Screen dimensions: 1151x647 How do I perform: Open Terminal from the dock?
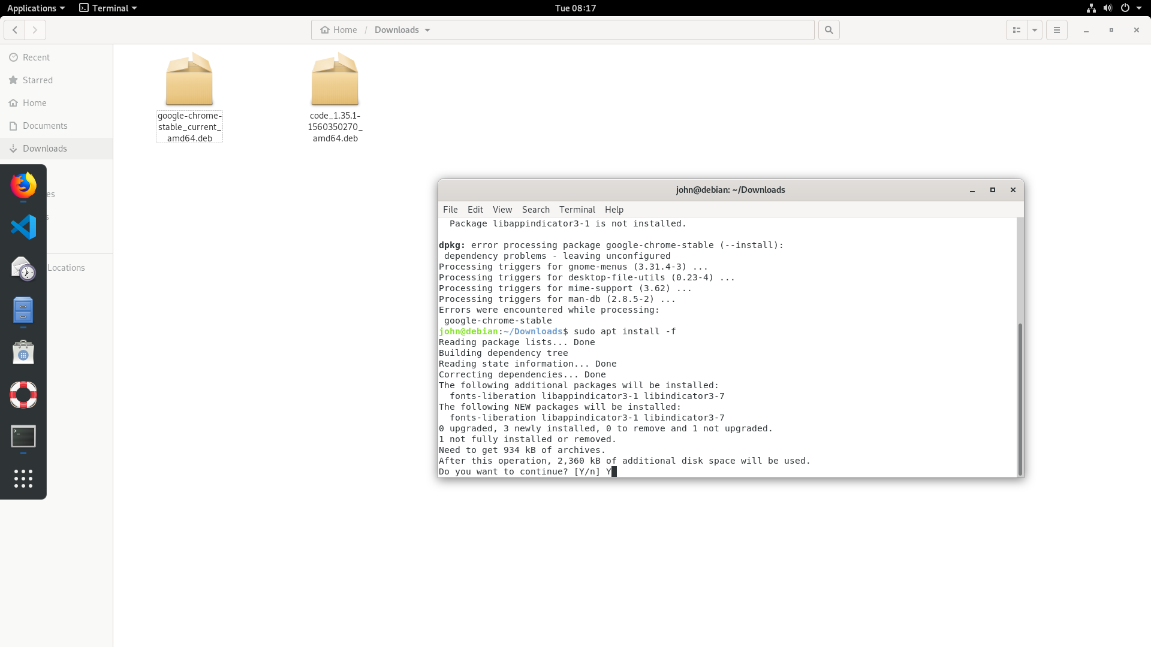click(x=23, y=436)
